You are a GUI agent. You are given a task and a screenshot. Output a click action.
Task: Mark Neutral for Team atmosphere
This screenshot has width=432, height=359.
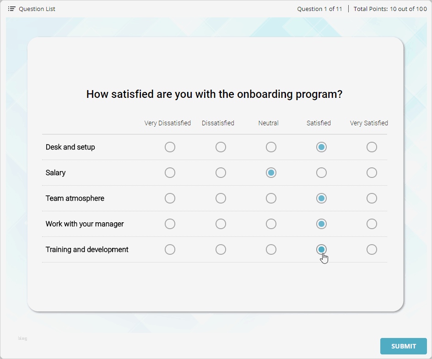pos(271,198)
